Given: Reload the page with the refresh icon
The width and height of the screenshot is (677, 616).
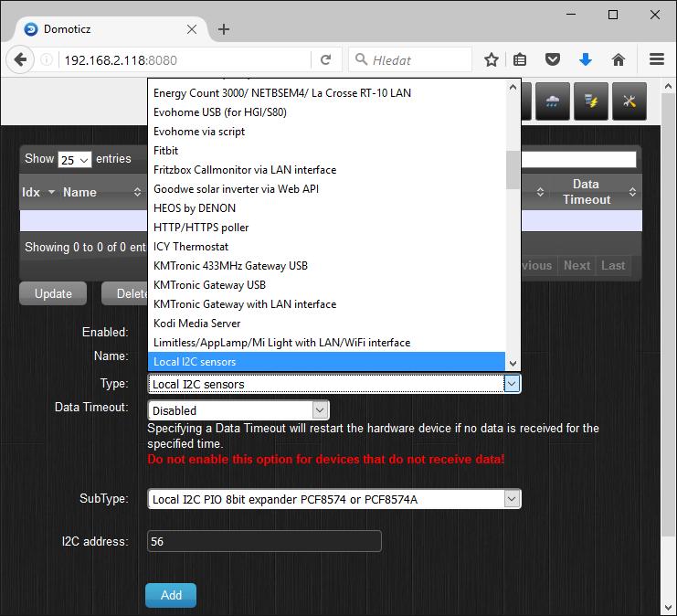Looking at the screenshot, I should pyautogui.click(x=326, y=59).
